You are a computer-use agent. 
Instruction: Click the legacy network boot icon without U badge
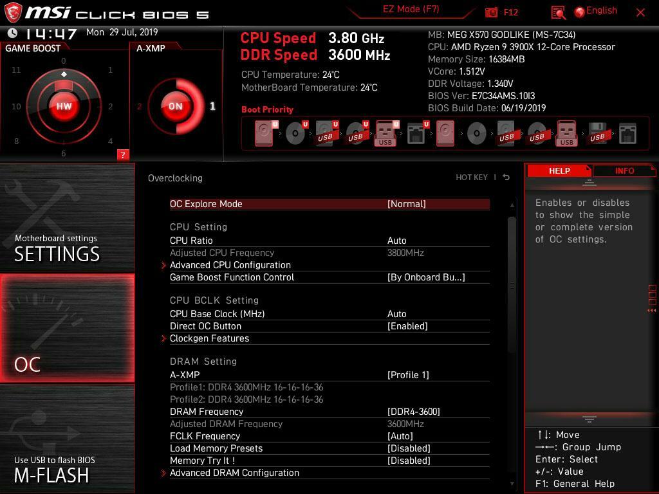pos(627,133)
